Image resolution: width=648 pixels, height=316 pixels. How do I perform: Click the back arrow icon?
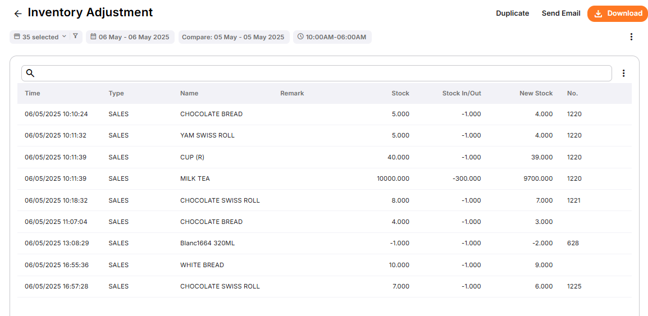coord(18,13)
